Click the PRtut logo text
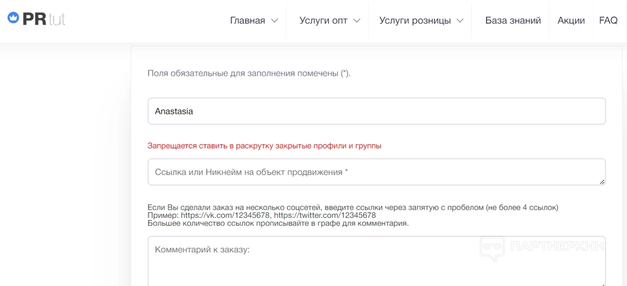The height and width of the screenshot is (286, 627). (x=44, y=19)
